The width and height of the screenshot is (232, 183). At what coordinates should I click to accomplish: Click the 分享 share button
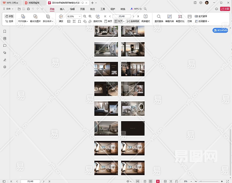pos(225,9)
